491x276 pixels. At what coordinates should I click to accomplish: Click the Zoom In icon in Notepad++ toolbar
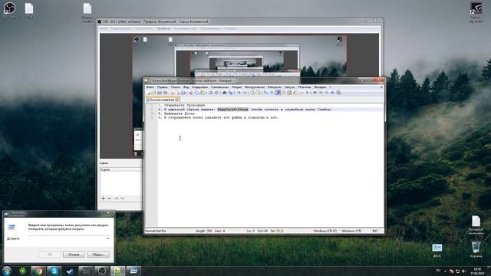pyautogui.click(x=239, y=93)
